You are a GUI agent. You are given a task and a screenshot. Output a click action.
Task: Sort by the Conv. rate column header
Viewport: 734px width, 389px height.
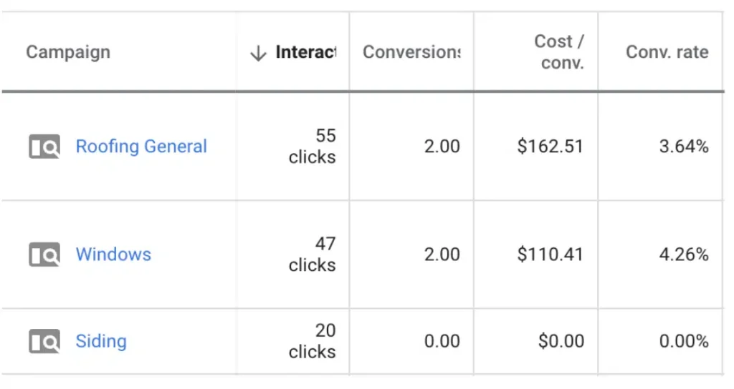pos(667,52)
